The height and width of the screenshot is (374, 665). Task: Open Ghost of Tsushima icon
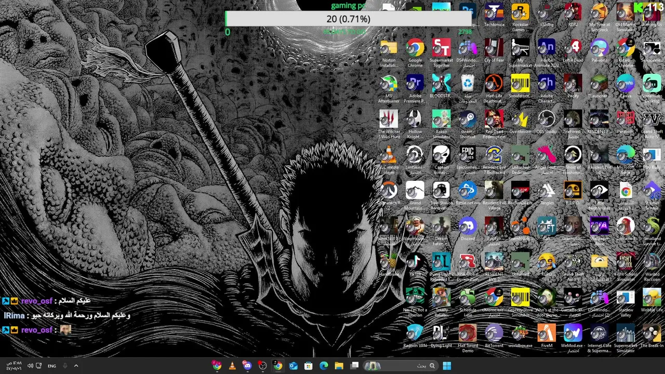[573, 160]
